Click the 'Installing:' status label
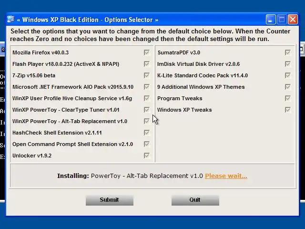The image size is (305, 229). tap(73, 176)
